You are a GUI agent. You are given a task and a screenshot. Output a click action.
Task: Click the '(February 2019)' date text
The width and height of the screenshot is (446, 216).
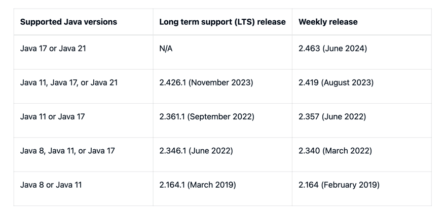click(x=350, y=185)
